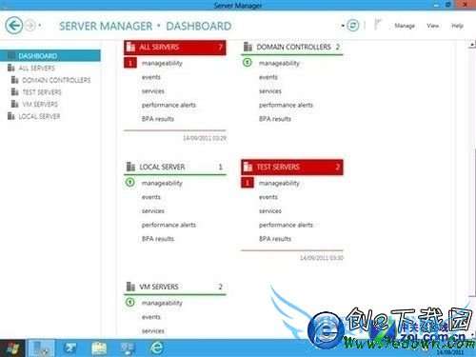Open File Explorer from the taskbar
Image resolution: width=476 pixels, height=357 pixels.
click(99, 348)
